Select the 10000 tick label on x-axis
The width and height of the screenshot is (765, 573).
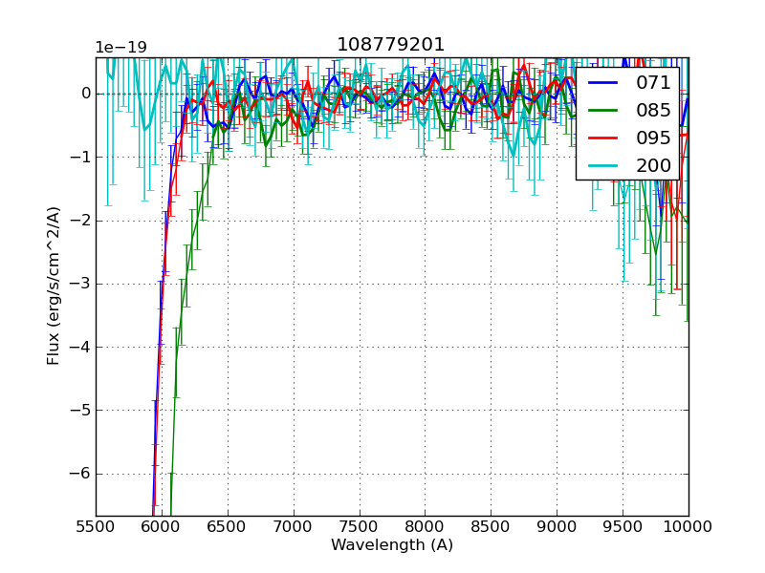click(x=689, y=524)
